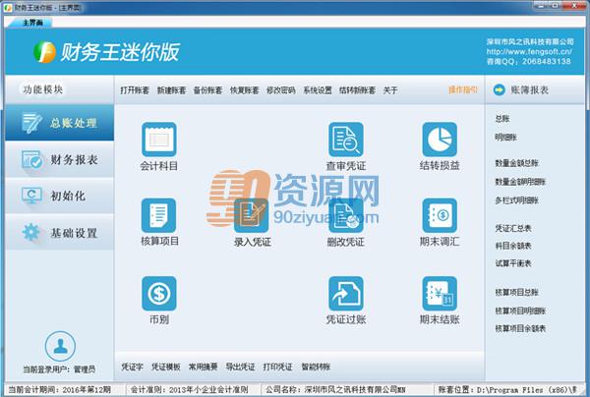
Task: Open the 核算项目 icon
Action: coord(158,215)
